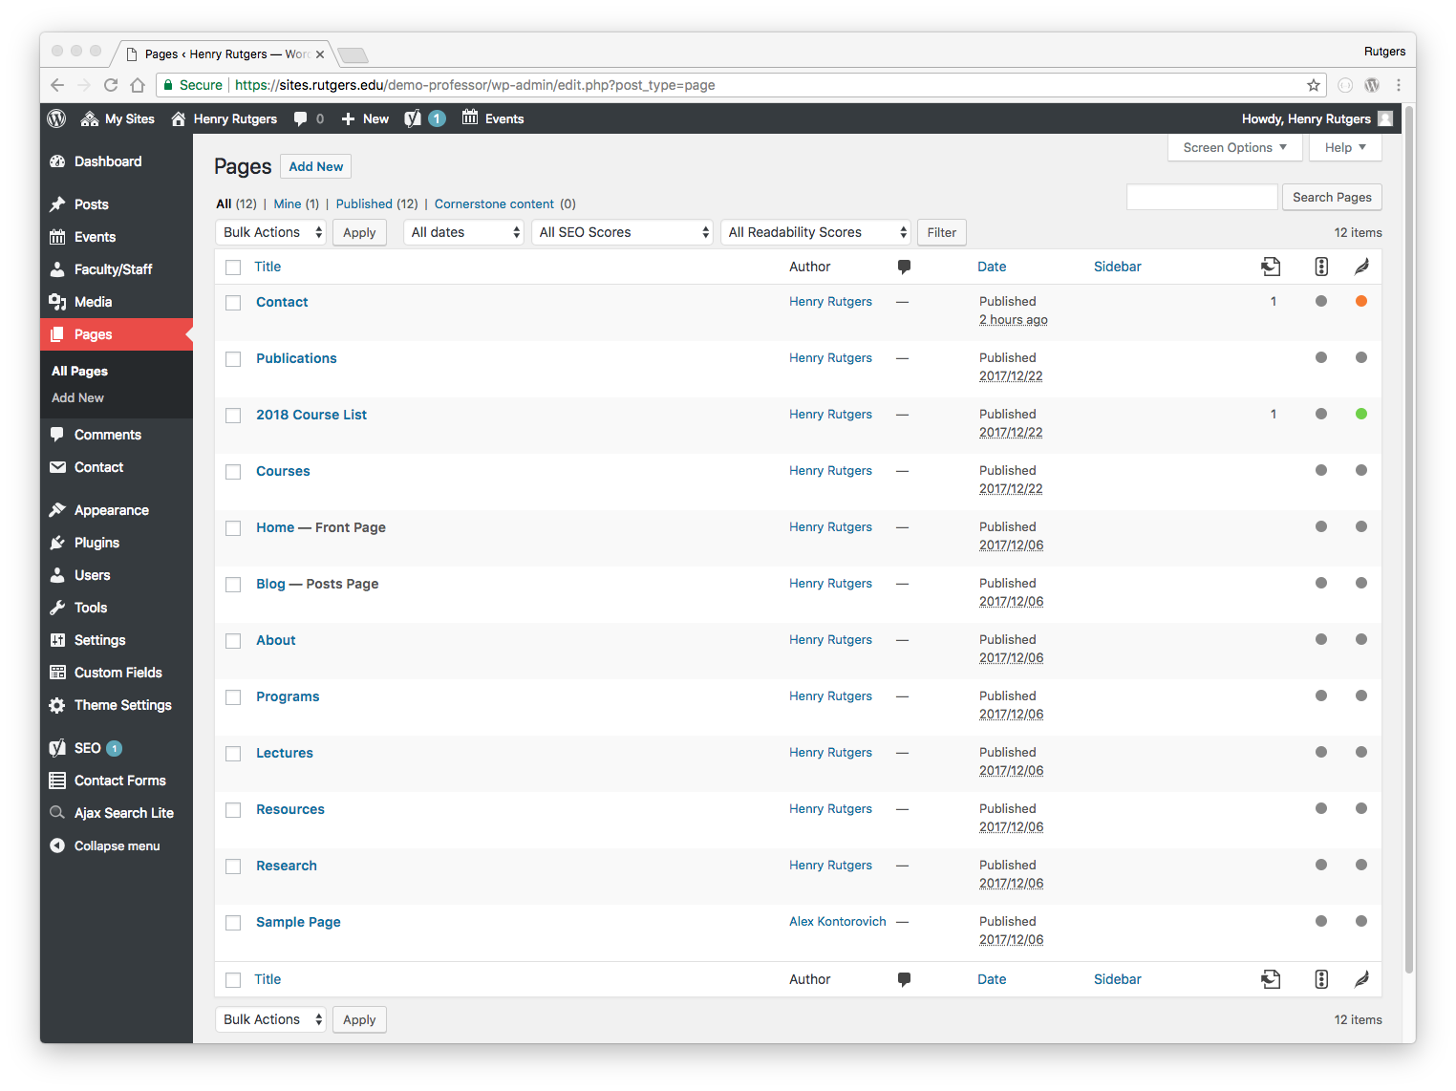Viewport: 1456px width, 1091px height.
Task: Click the orange SEO score dot for Contact
Action: click(x=1361, y=302)
